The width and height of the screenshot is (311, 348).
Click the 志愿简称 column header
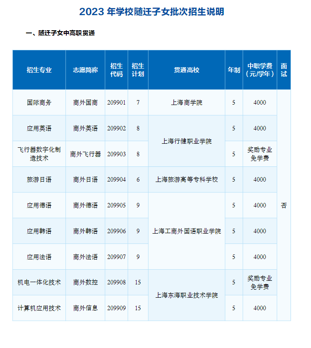point(85,70)
